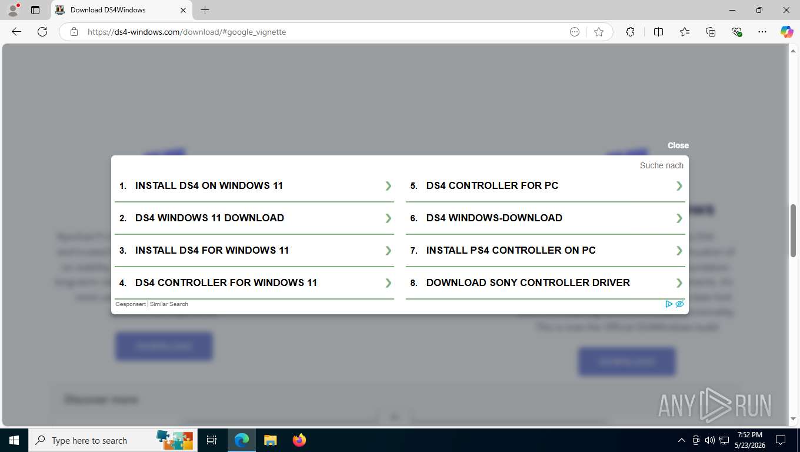Launch Firefox from the taskbar

pos(299,440)
